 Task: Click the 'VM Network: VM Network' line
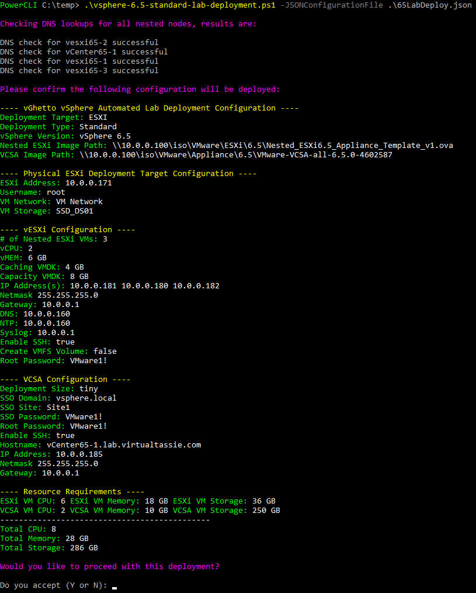pyautogui.click(x=51, y=202)
